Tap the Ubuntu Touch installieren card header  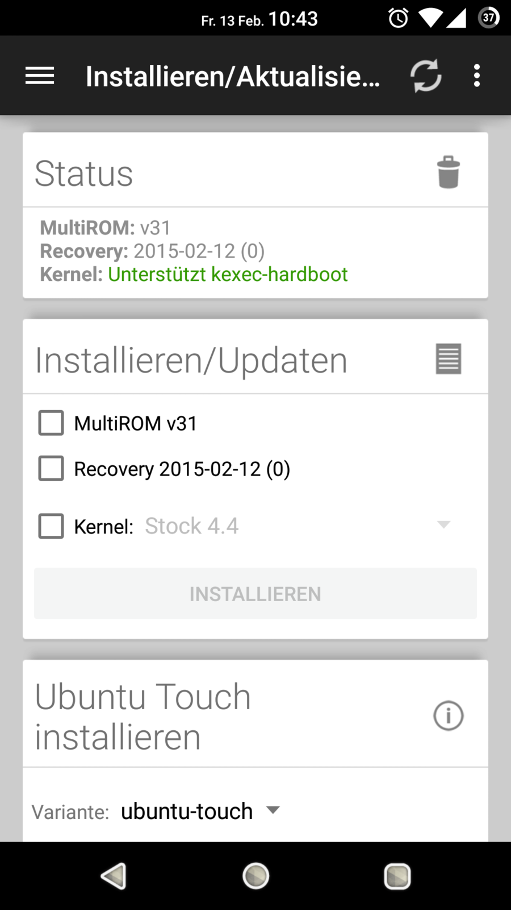[256, 714]
